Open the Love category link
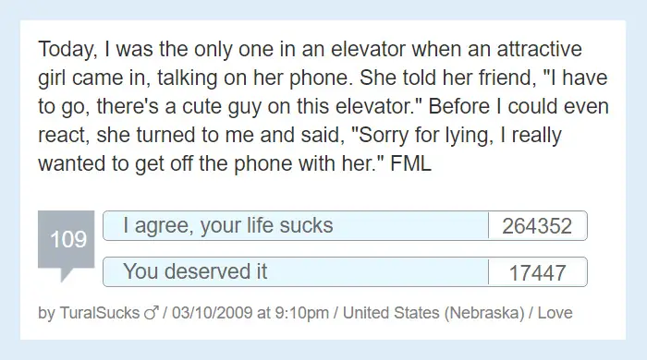The height and width of the screenshot is (360, 647). 555,313
